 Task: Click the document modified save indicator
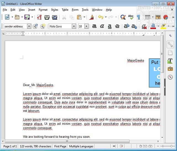[121, 146]
